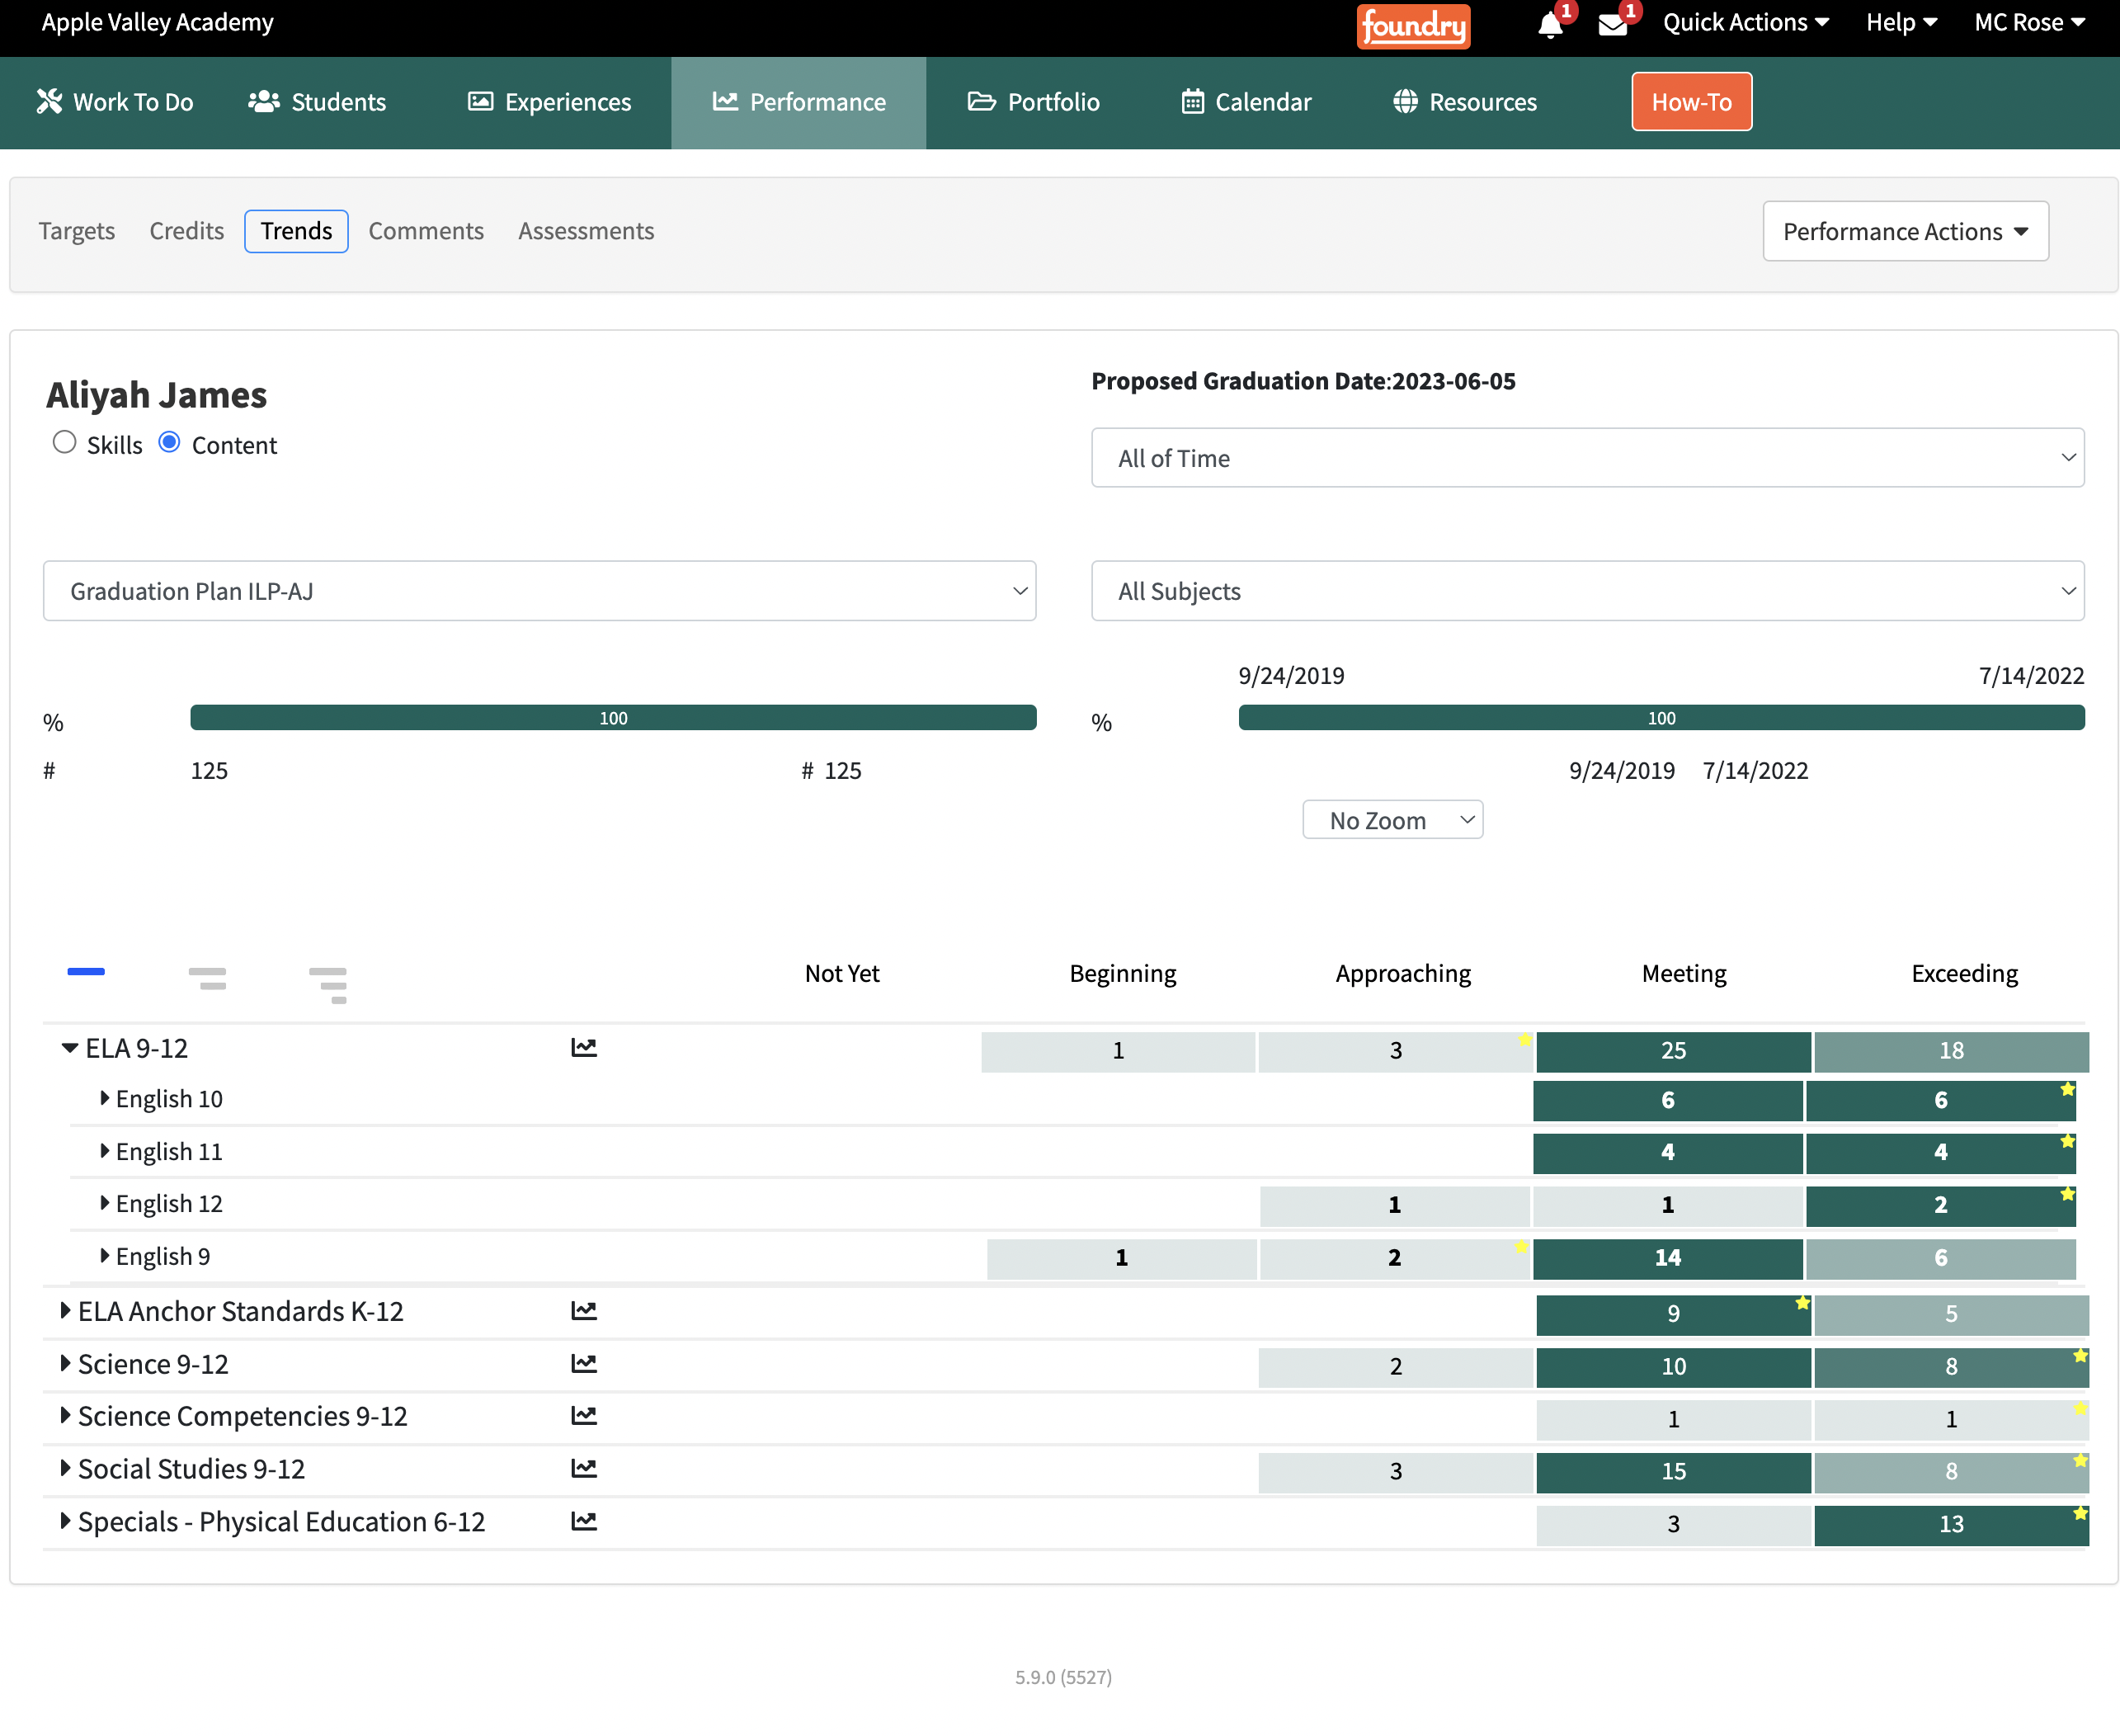Open the No Zoom dropdown
The width and height of the screenshot is (2120, 1736).
pyautogui.click(x=1392, y=821)
